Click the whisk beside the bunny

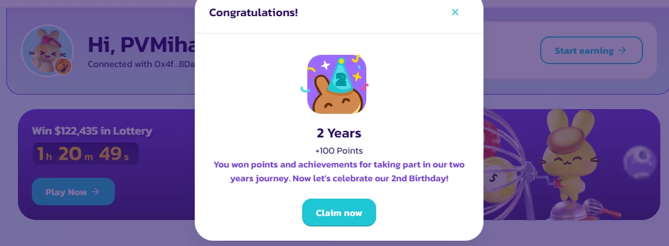(594, 208)
